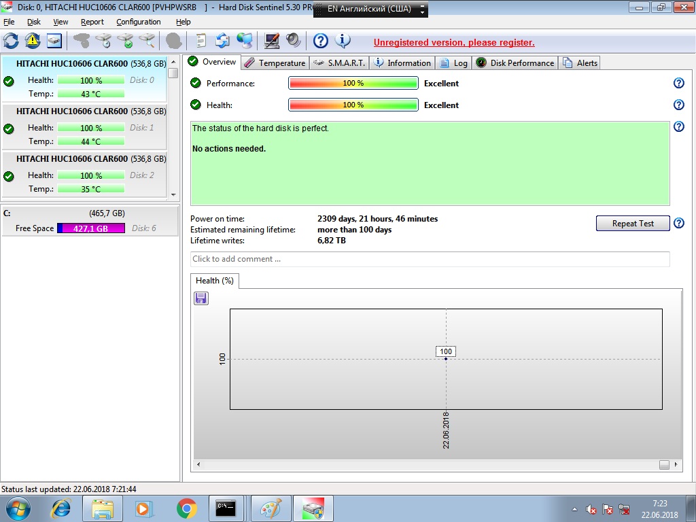Open the Report menu
This screenshot has width=696, height=522.
pyautogui.click(x=92, y=22)
